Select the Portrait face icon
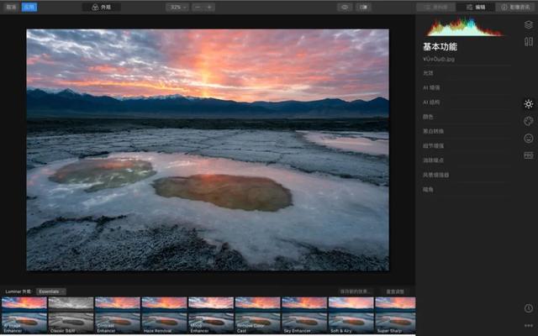Viewport: 538px width, 336px height. [x=528, y=138]
